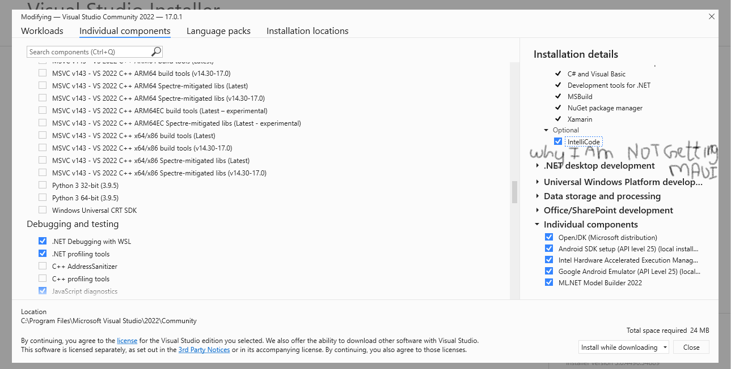Expand .NET desktop development details
731x369 pixels.
pos(537,165)
